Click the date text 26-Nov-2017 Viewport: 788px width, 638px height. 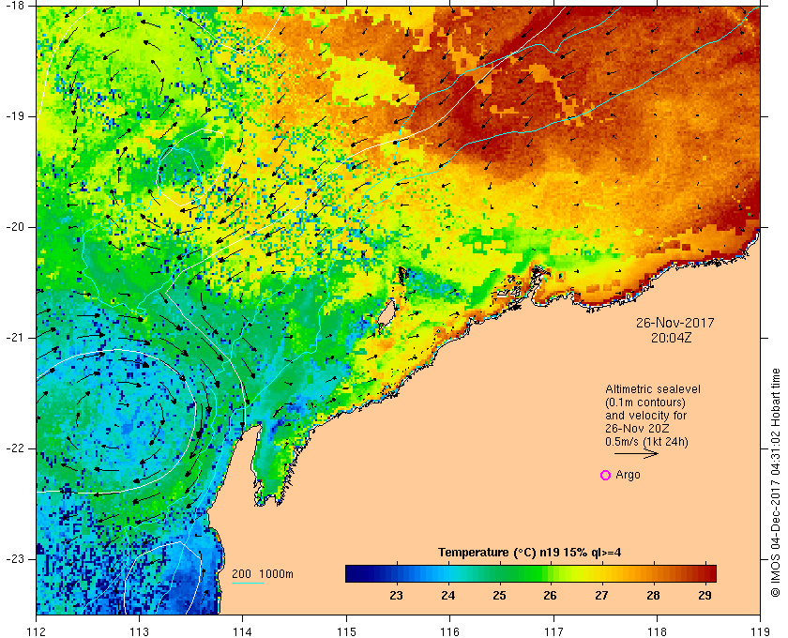tap(674, 323)
